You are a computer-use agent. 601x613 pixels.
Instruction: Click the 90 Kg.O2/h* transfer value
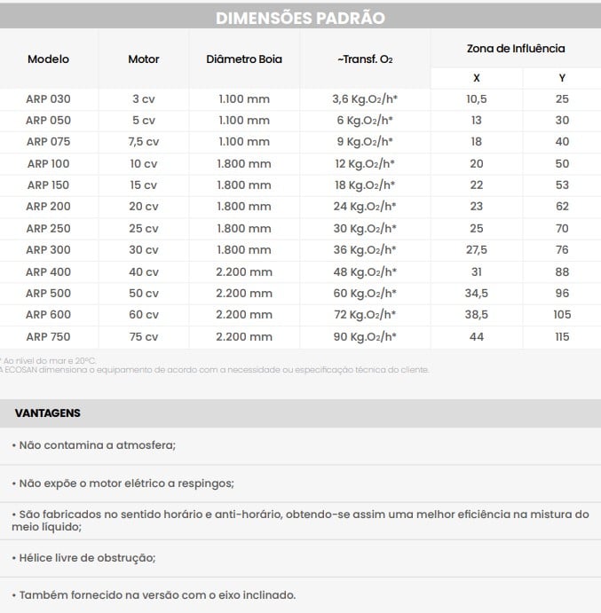point(365,336)
